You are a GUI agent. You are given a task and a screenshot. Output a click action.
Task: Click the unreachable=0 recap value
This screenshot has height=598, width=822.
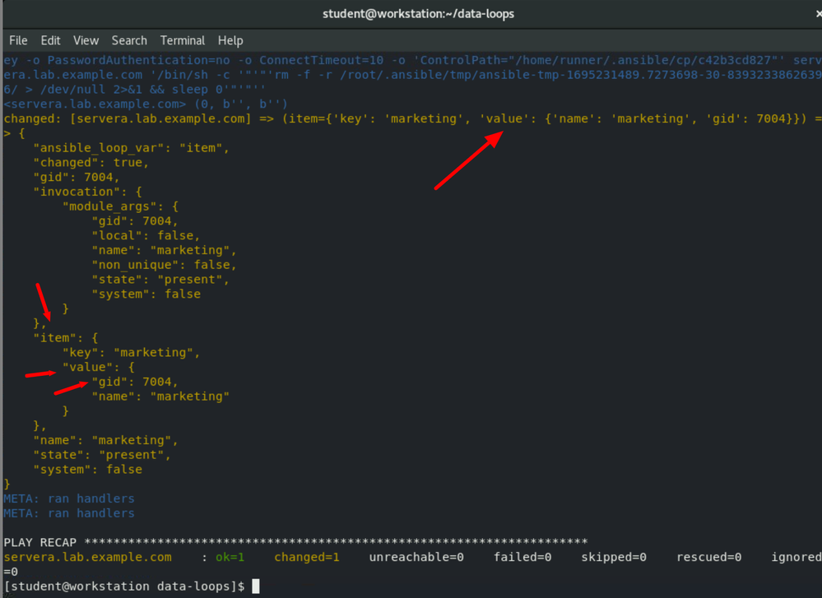[416, 558]
